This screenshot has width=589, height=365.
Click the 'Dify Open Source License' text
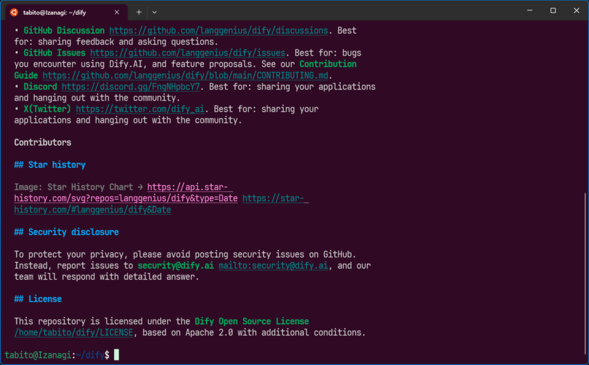(x=252, y=321)
